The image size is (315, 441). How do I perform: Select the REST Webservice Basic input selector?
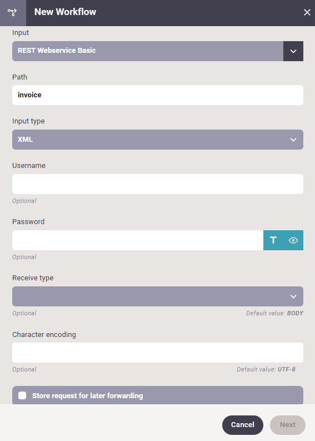click(148, 51)
